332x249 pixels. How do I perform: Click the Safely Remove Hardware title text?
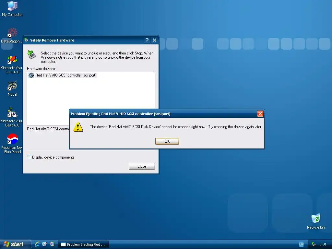click(52, 40)
